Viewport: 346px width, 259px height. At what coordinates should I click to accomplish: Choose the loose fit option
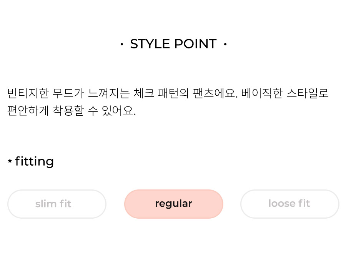[x=290, y=204]
